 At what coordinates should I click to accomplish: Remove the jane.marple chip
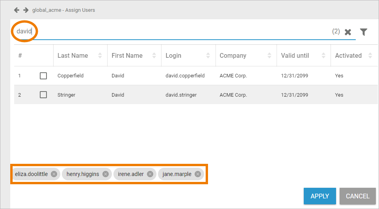(198, 174)
